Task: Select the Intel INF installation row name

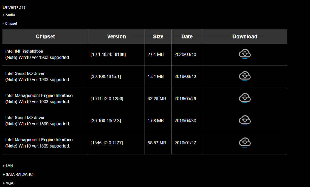Action: click(x=24, y=51)
